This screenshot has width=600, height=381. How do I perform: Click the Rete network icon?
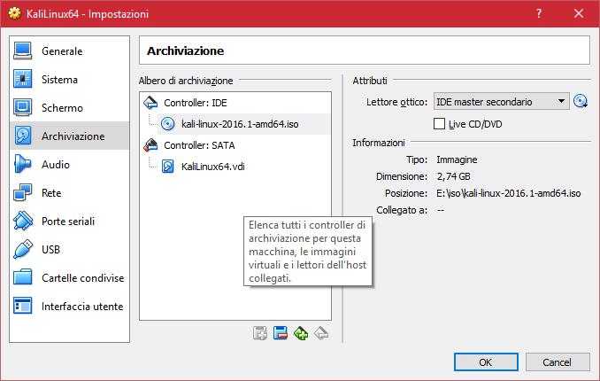click(x=23, y=193)
